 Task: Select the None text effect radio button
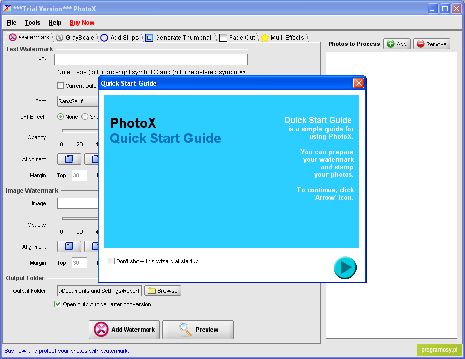point(60,117)
